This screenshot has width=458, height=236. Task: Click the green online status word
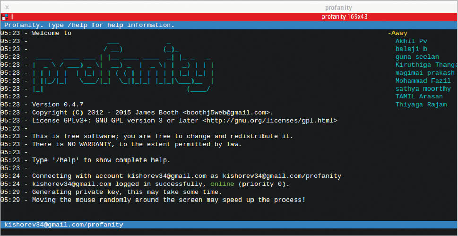[x=222, y=184]
